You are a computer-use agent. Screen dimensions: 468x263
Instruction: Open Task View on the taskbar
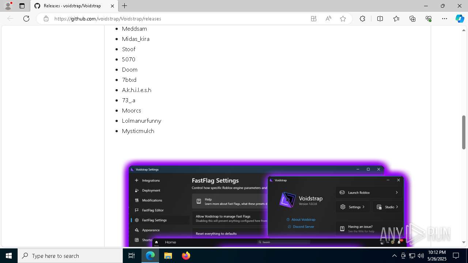(132, 256)
